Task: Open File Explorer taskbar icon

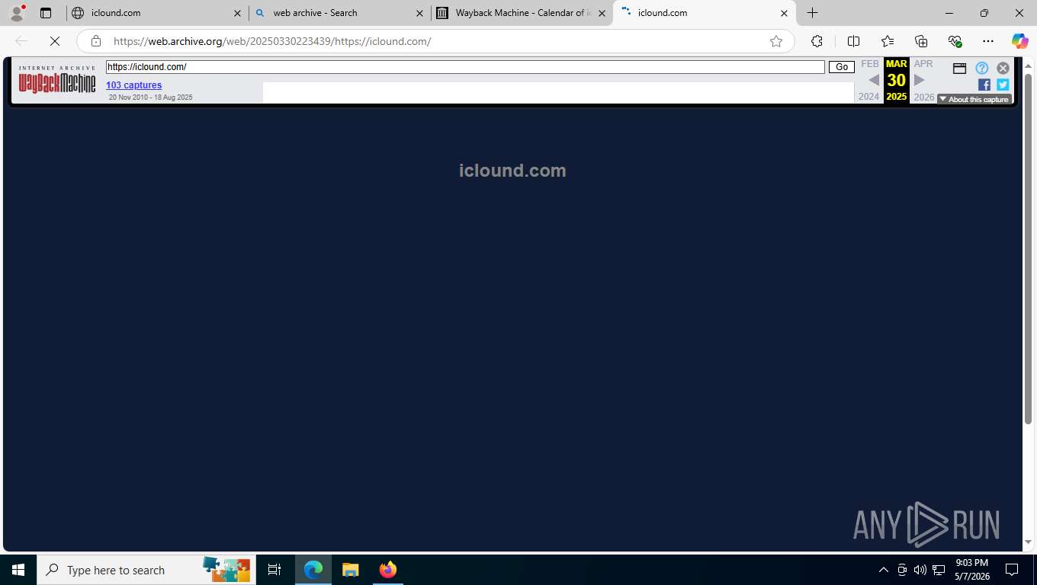Action: (350, 570)
